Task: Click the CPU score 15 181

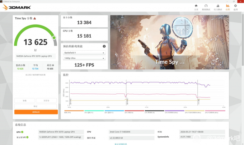Action: pyautogui.click(x=84, y=36)
